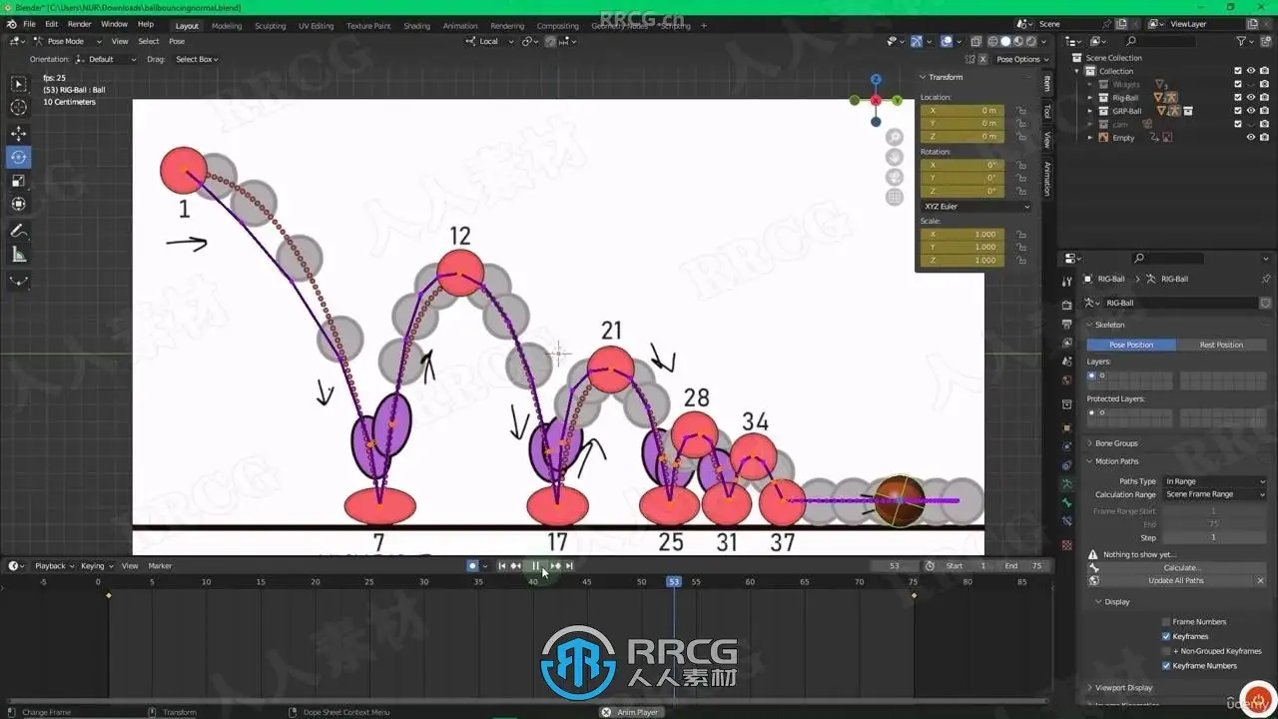Viewport: 1278px width, 719px height.
Task: Click the pan view hand gizmo
Action: pos(895,157)
